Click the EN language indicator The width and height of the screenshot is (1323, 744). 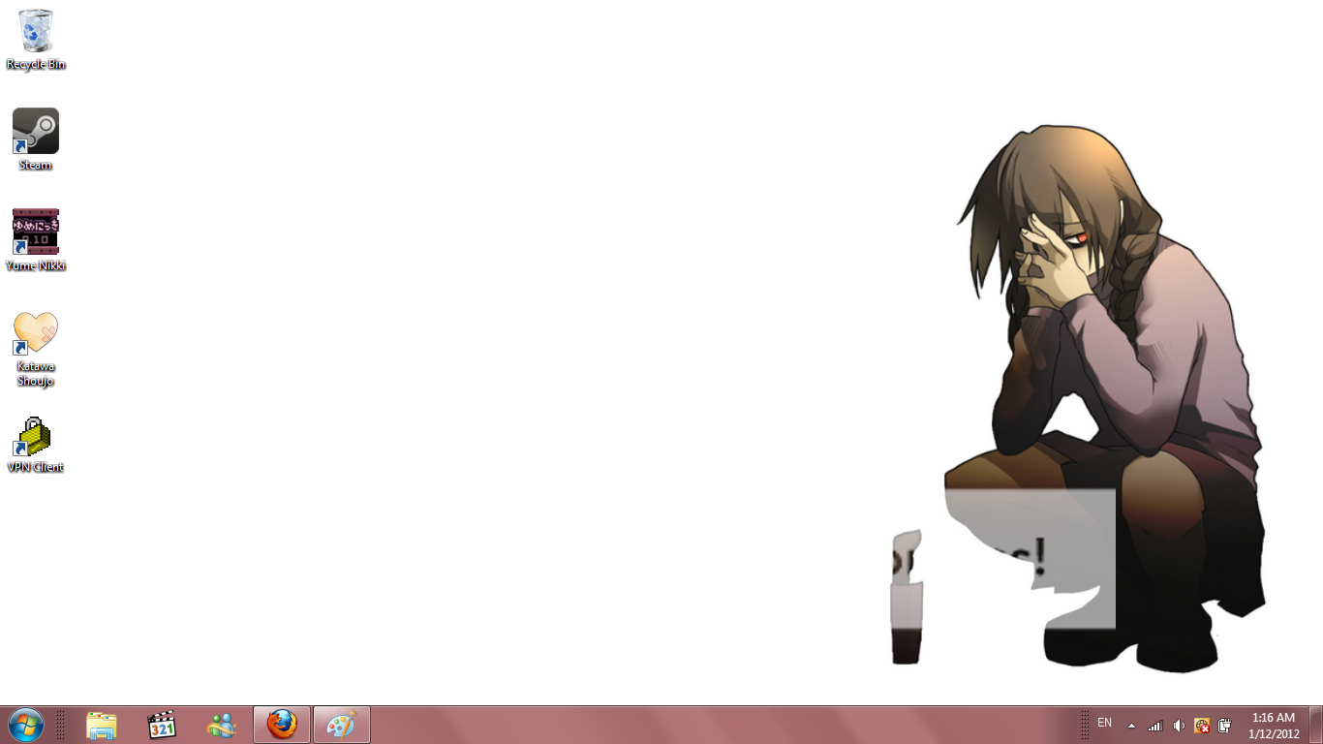(1104, 724)
